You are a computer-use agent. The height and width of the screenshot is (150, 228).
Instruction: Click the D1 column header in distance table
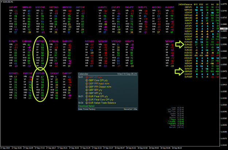(x=217, y=4)
